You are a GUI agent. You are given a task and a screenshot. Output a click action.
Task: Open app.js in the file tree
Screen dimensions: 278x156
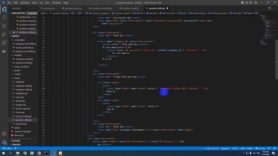(17, 128)
